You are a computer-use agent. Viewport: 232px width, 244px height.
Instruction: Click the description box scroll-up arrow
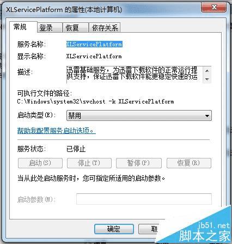click(x=207, y=71)
